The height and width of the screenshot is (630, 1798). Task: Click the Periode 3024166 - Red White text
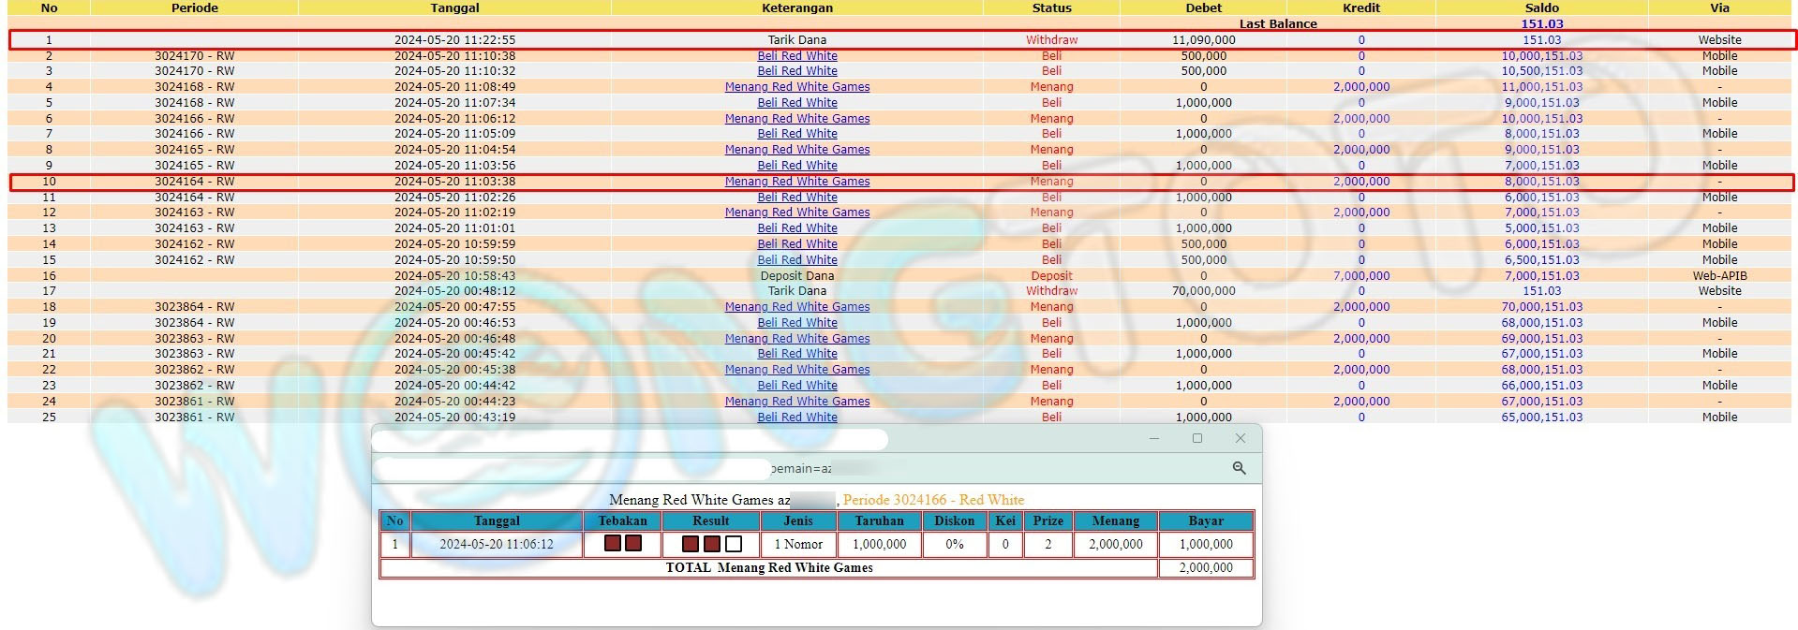[933, 500]
